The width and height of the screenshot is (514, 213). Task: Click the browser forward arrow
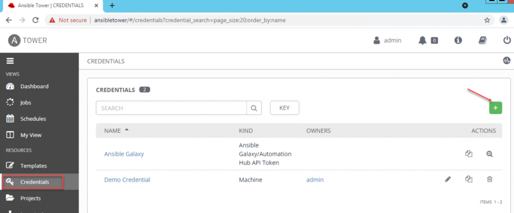(x=22, y=20)
